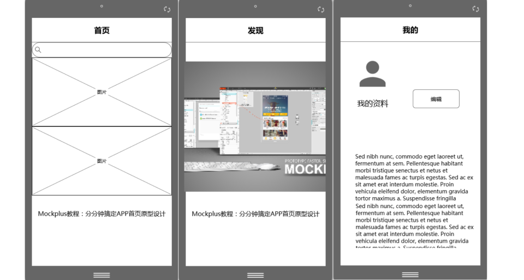
Task: Click the Mockplus教程 caption on 发现 screen
Action: click(x=255, y=214)
